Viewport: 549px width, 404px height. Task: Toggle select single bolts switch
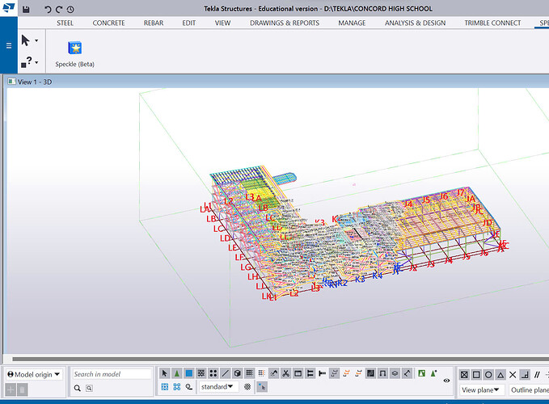click(x=322, y=373)
